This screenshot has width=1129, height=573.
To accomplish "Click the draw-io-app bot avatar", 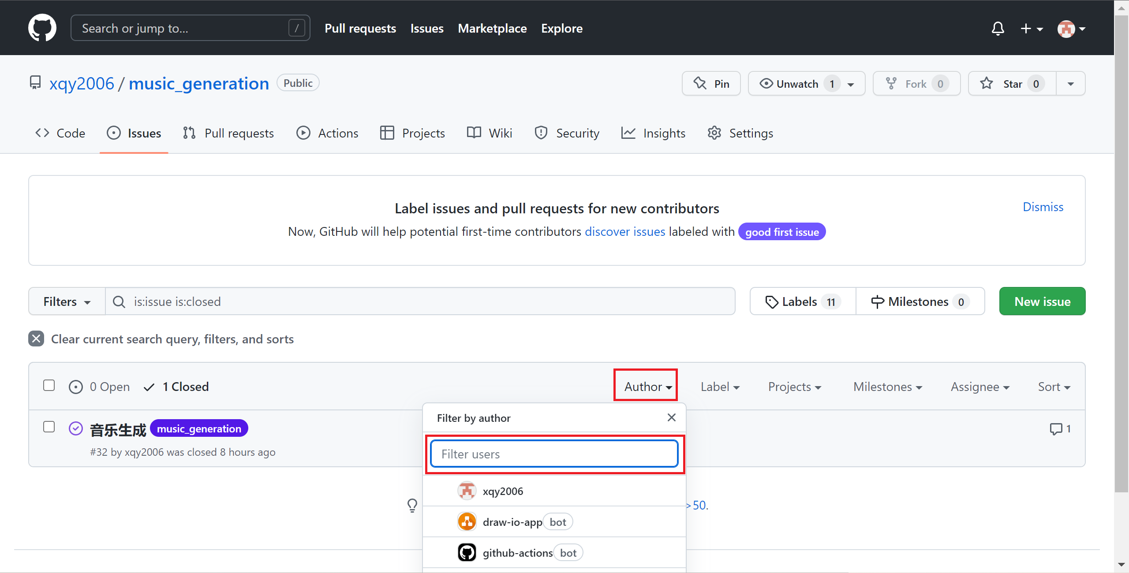I will point(467,521).
